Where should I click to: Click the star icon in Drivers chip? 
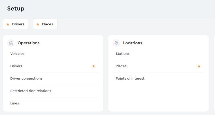coord(8,24)
